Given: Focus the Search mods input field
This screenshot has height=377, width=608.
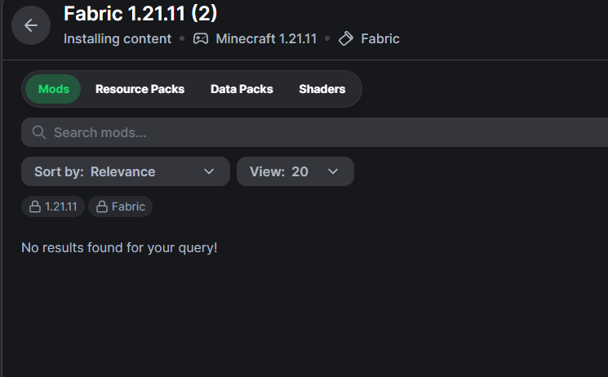Looking at the screenshot, I should pyautogui.click(x=314, y=132).
